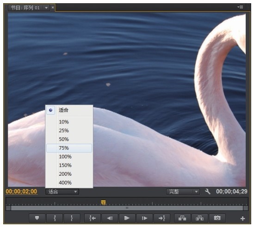Export a frame with the camera icon
The image size is (254, 227).
(x=217, y=218)
